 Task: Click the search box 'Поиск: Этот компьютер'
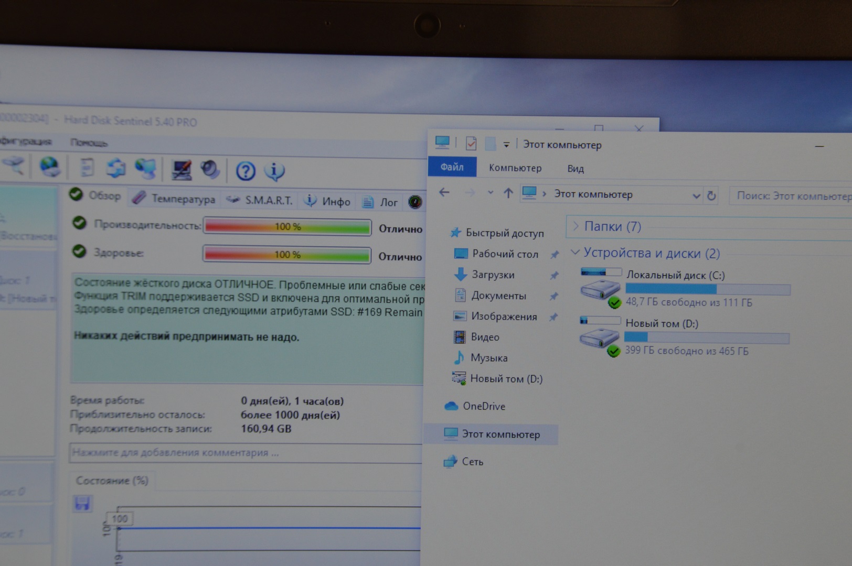791,196
